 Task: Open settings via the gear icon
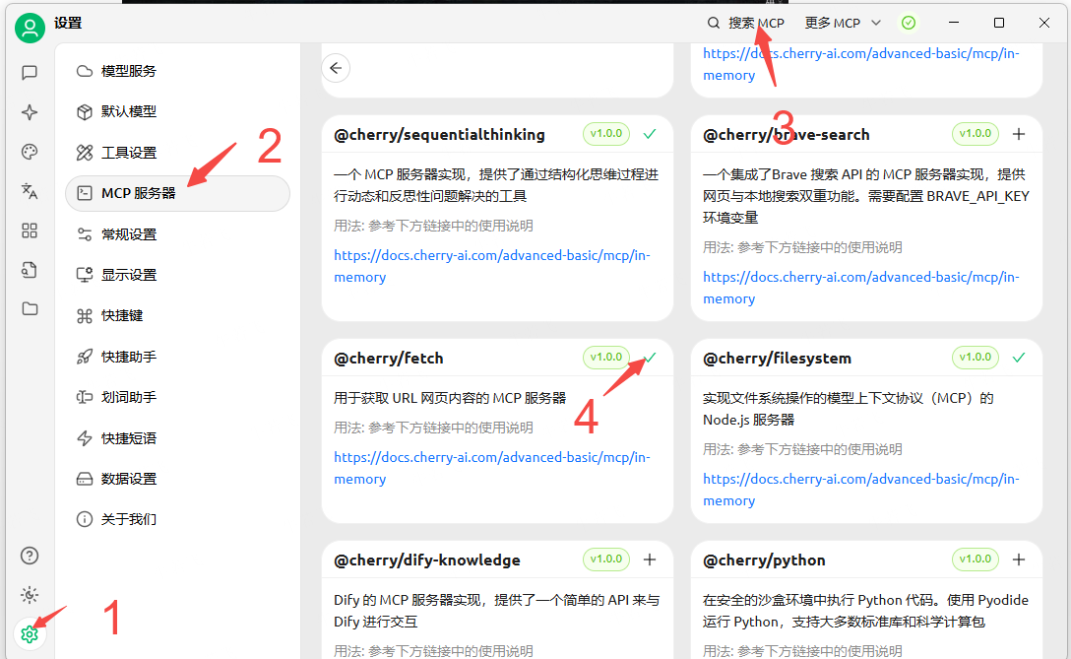[30, 634]
